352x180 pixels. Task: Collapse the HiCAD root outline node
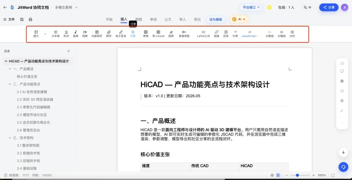tap(6, 61)
